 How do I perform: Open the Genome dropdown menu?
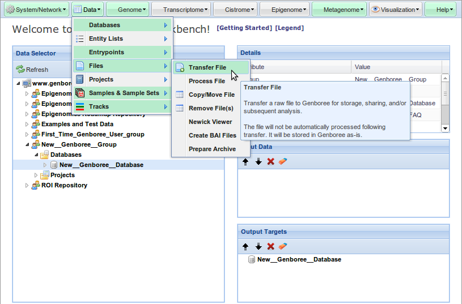click(x=128, y=10)
